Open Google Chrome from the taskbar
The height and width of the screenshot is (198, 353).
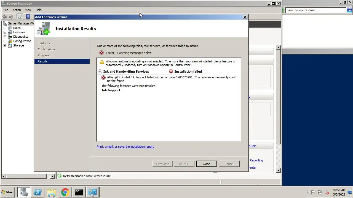pyautogui.click(x=65, y=192)
